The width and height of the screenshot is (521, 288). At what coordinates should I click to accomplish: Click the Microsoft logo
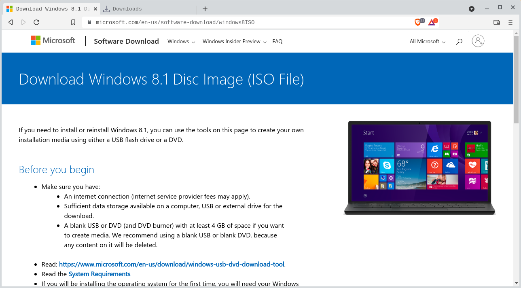(x=53, y=40)
